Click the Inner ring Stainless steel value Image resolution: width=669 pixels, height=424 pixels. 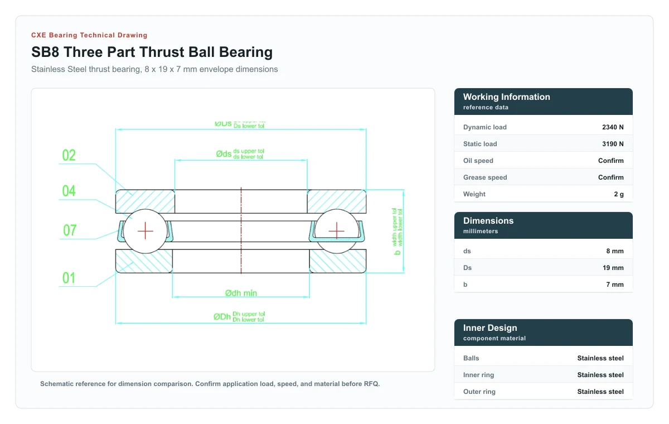coord(600,375)
